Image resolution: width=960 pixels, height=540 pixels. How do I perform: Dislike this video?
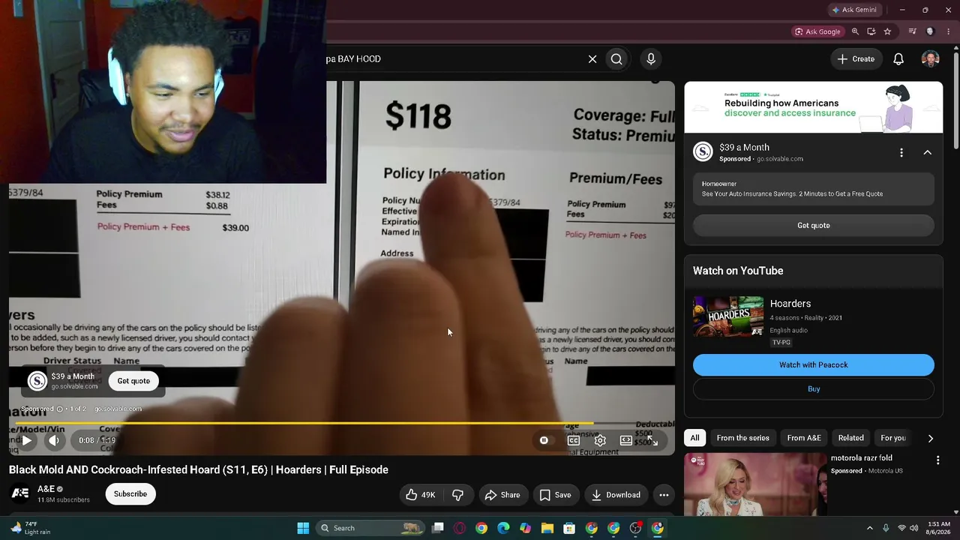coord(457,495)
